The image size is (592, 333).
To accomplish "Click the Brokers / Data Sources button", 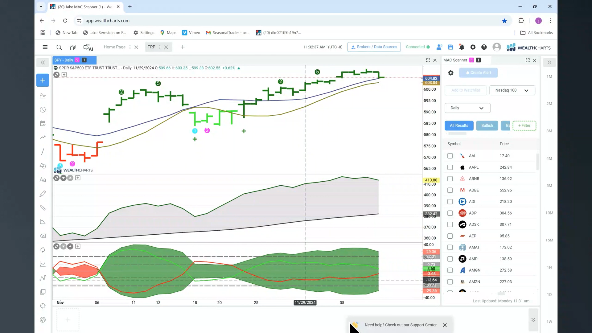I will [374, 47].
